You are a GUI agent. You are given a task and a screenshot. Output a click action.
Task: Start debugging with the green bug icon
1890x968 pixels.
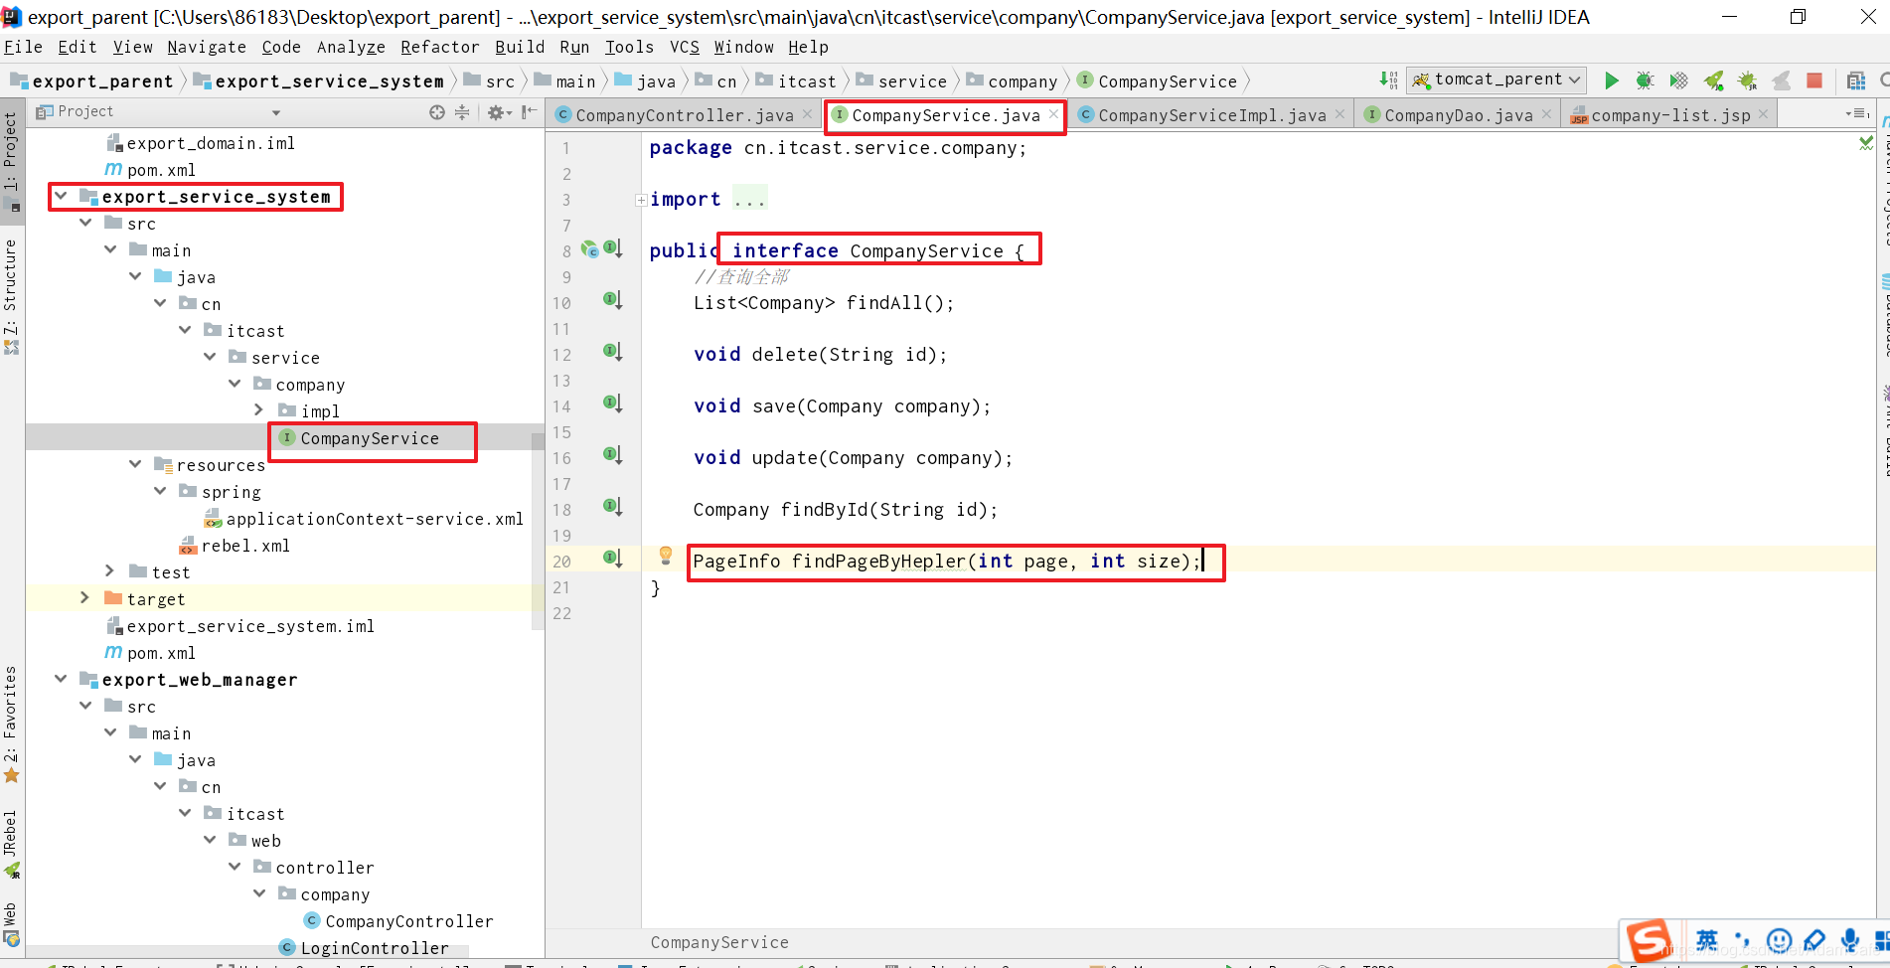point(1645,81)
